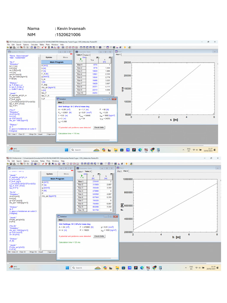Toggle Caps Lock indicator in status bar with Line 1
227x303 pixels.
(51, 134)
